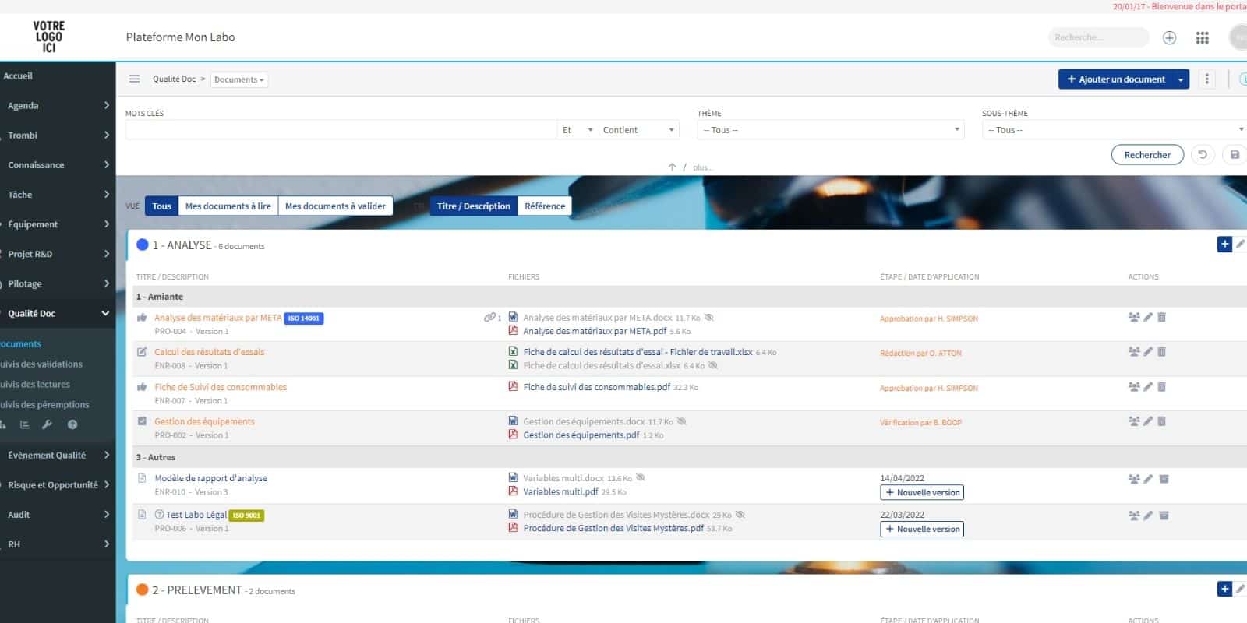Screen dimensions: 1247x623
Task: Click the wrench settings icon in sidebar
Action: (x=47, y=425)
